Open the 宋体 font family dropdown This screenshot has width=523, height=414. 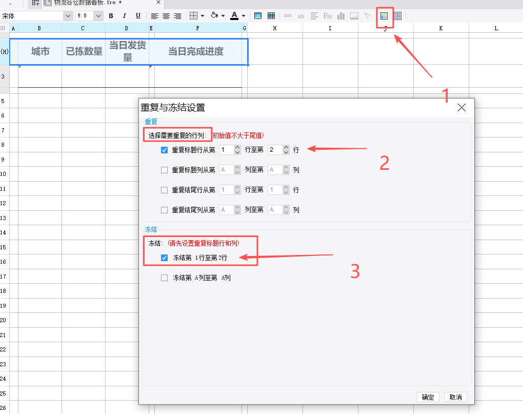point(68,16)
